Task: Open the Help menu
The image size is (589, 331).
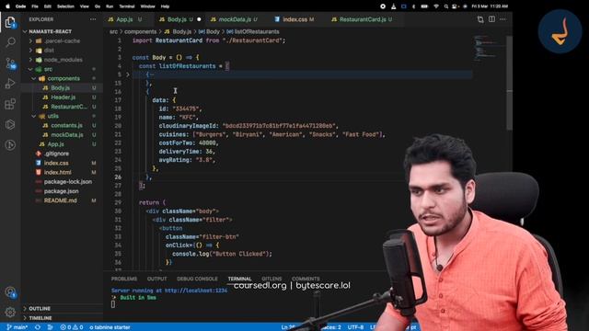Action: [165, 6]
